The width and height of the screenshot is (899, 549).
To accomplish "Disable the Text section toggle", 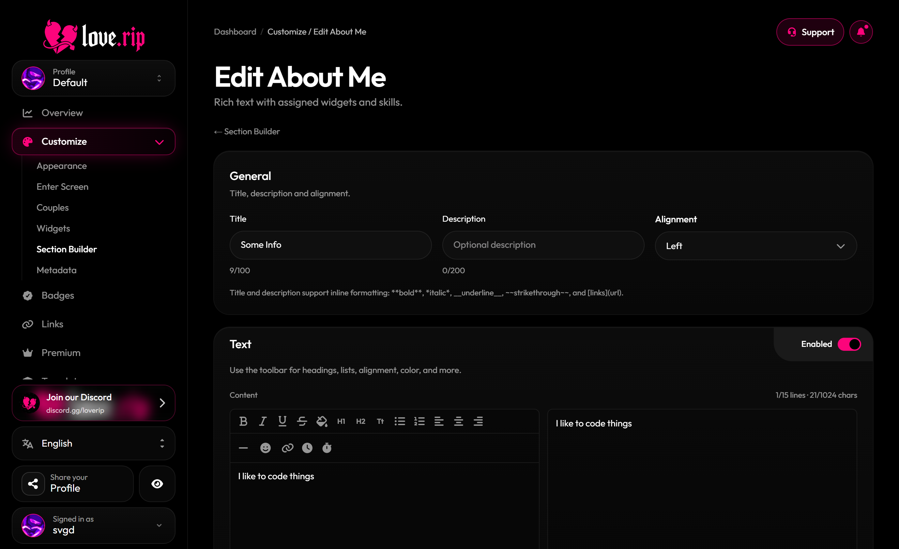I will tap(849, 344).
